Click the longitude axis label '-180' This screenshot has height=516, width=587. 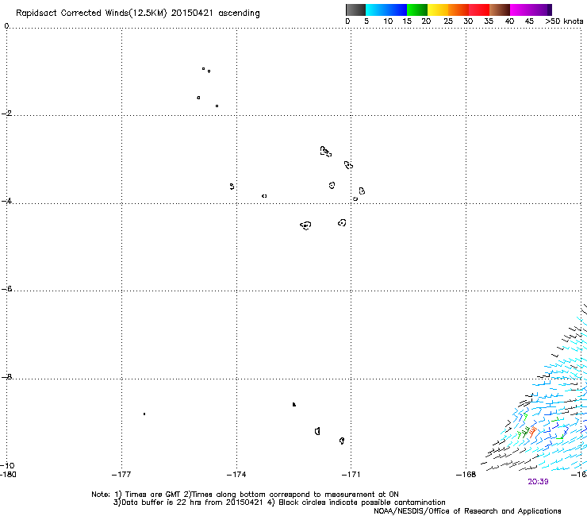coord(8,475)
